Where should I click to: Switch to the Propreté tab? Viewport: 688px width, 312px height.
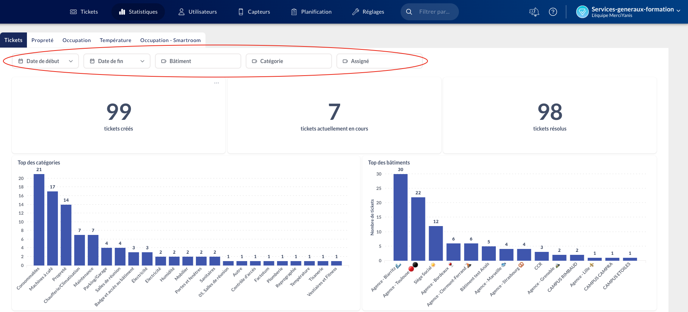pyautogui.click(x=42, y=40)
